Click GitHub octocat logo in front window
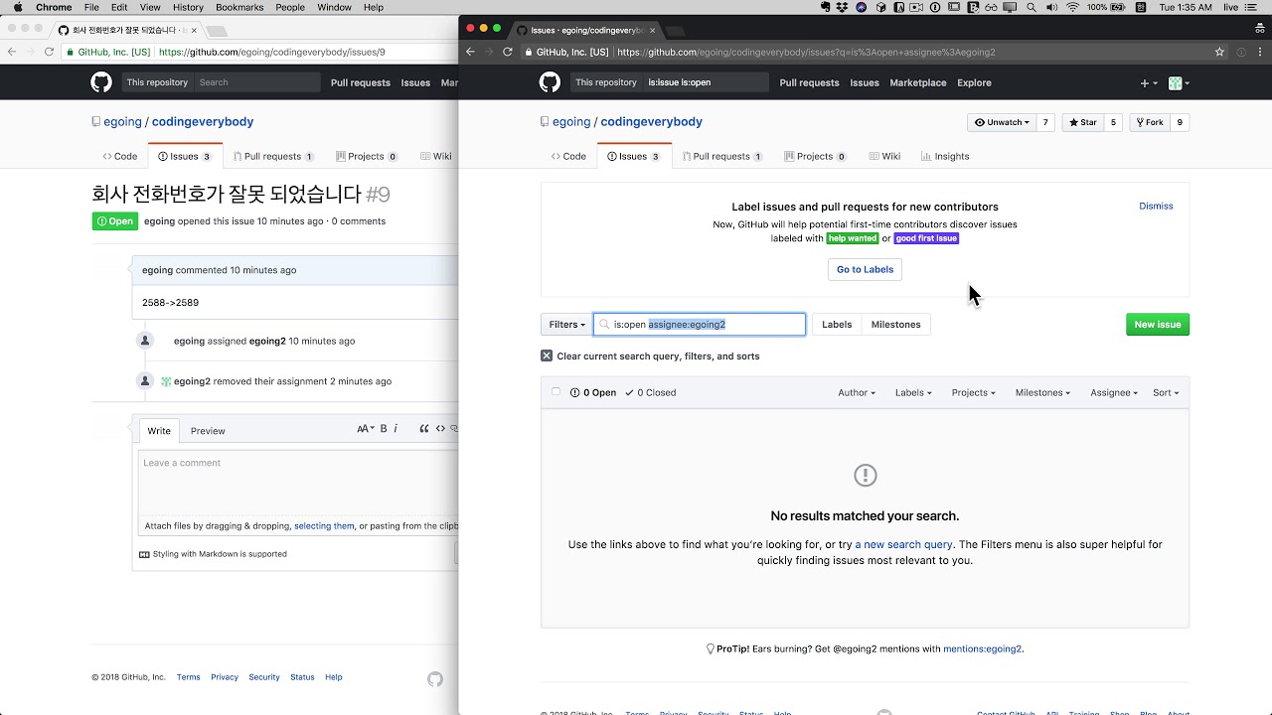Screen dimensions: 1272x715 coord(550,82)
